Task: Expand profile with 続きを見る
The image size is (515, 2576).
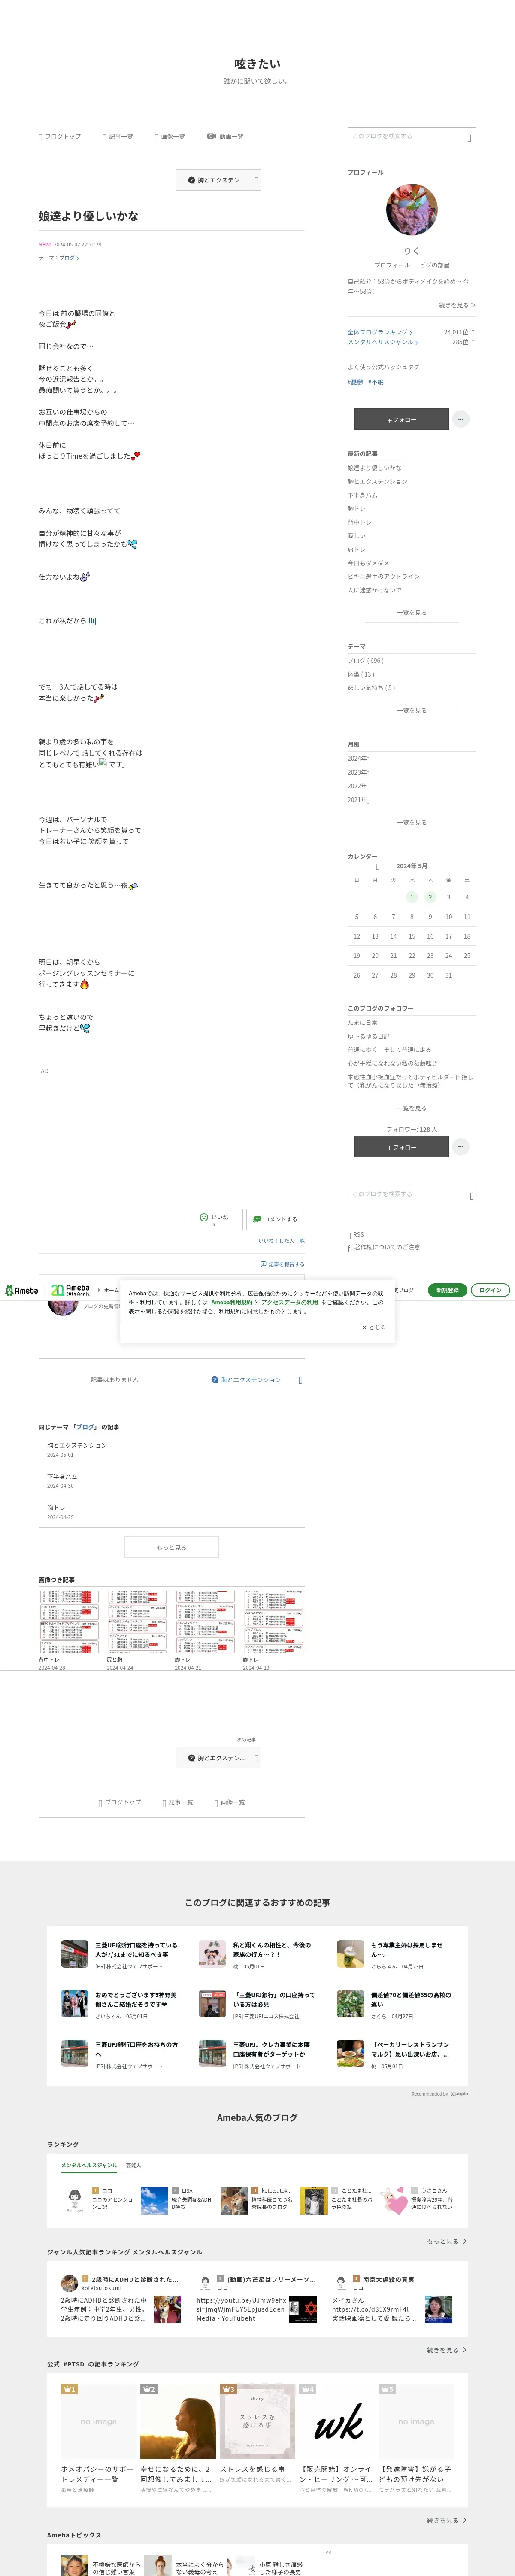Action: (x=457, y=305)
